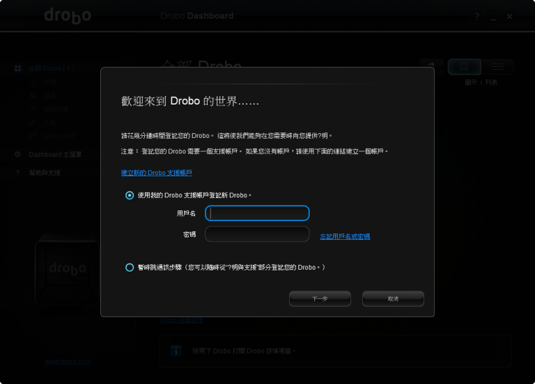Click the Dashboard 主選單 label

tap(55, 155)
